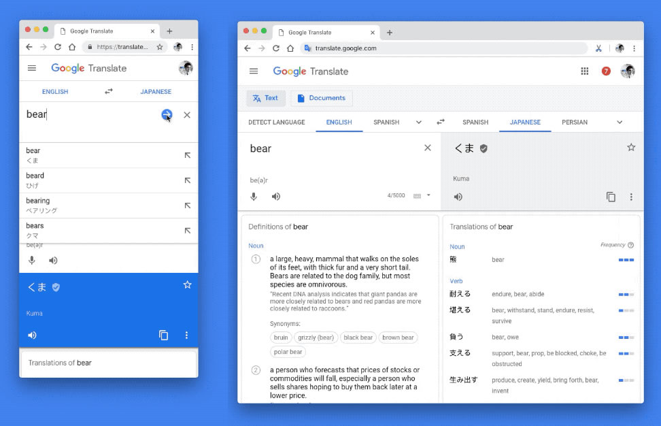This screenshot has height=426, width=661.
Task: Select JAPANESE language in small left window
Action: [156, 91]
